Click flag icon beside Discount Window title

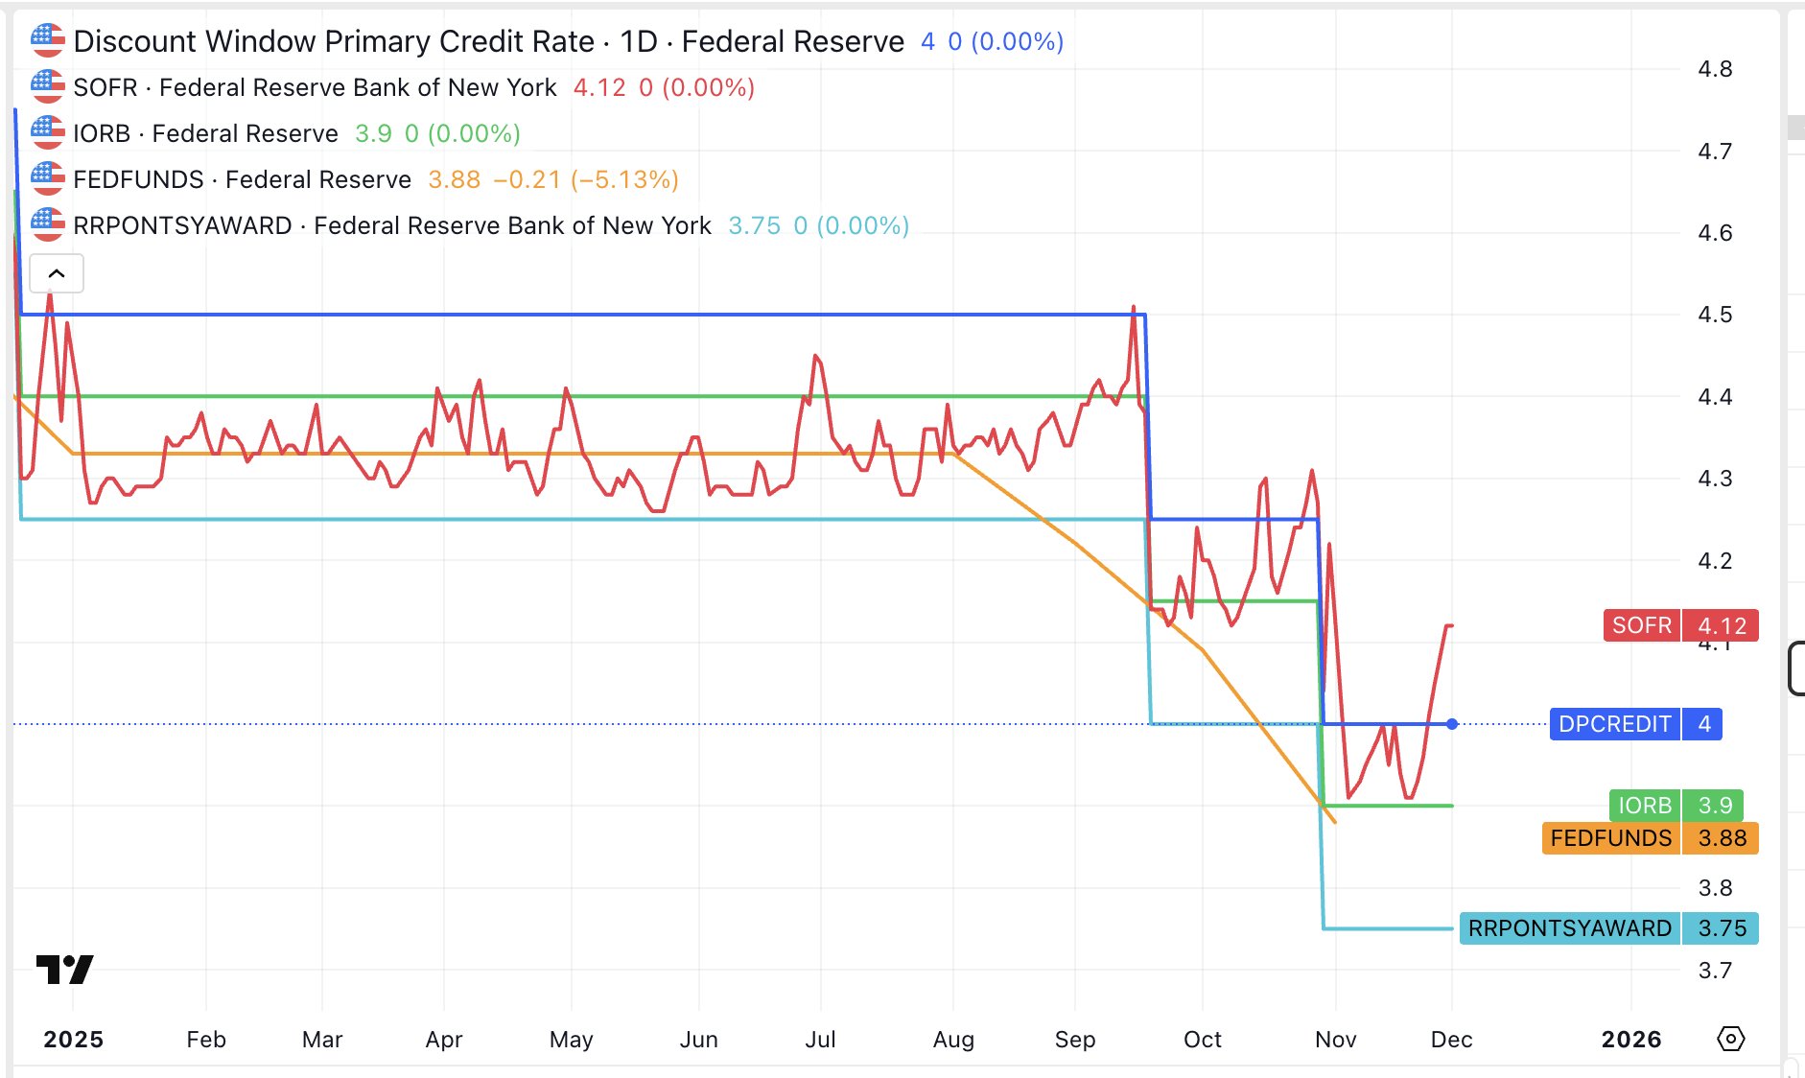click(47, 41)
